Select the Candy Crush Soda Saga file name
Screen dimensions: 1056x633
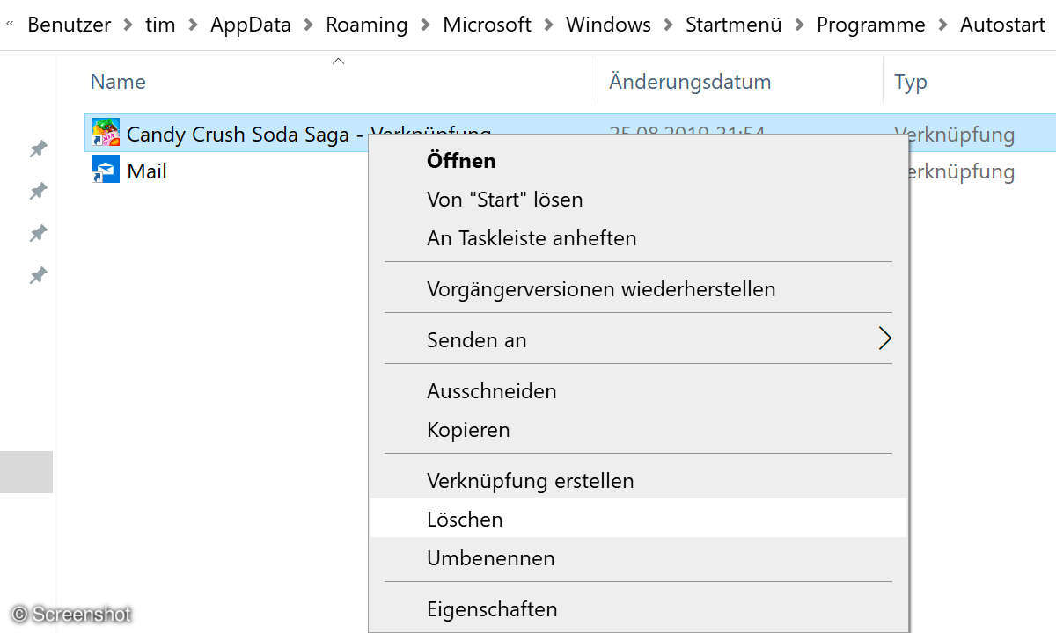point(309,135)
